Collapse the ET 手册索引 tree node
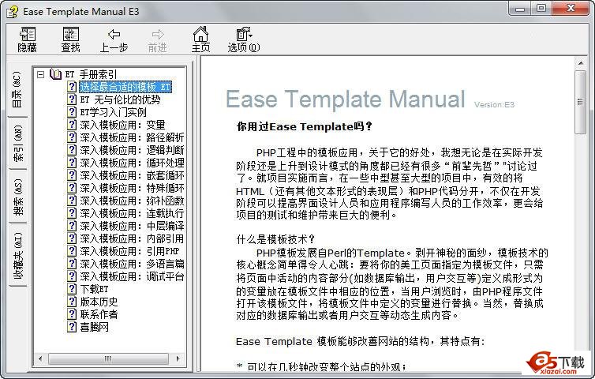The width and height of the screenshot is (595, 379). (40, 74)
